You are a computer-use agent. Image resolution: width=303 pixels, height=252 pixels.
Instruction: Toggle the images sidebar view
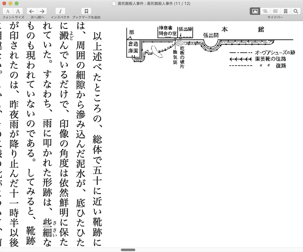click(x=255, y=11)
